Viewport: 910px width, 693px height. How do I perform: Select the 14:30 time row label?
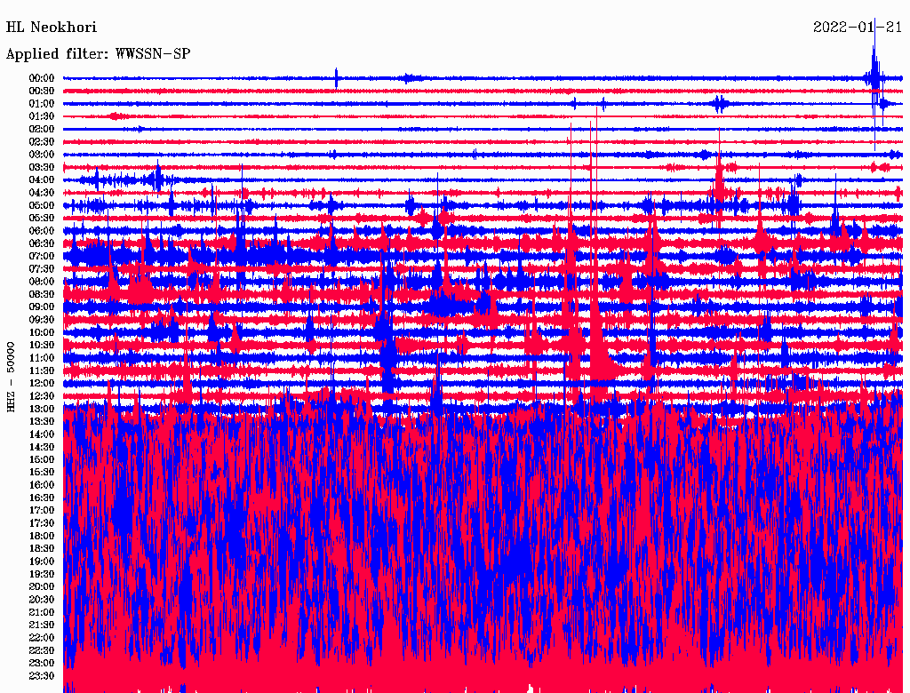[x=41, y=447]
